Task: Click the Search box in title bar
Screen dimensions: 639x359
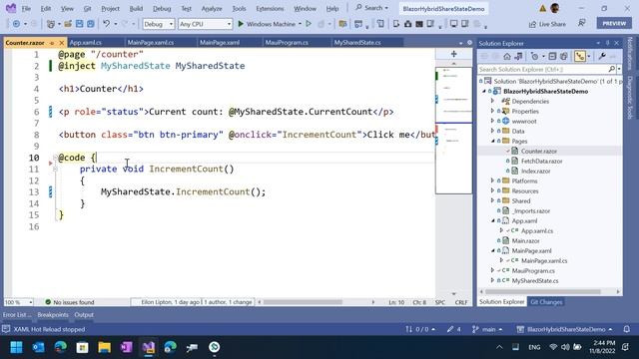Action: click(371, 8)
